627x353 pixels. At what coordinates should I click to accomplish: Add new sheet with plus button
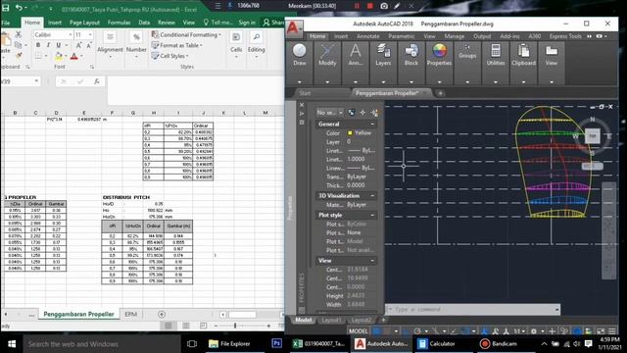pos(162,314)
